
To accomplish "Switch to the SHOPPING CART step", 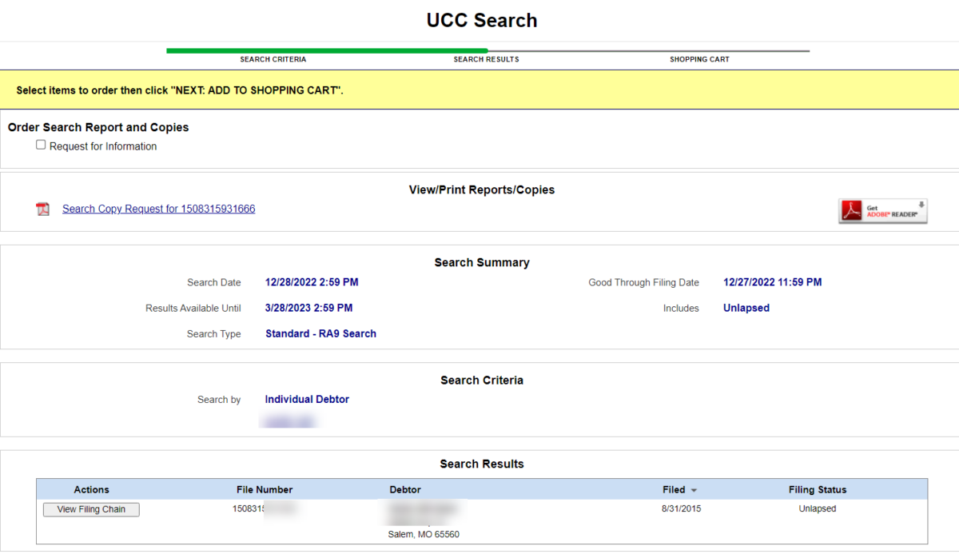I will click(699, 58).
